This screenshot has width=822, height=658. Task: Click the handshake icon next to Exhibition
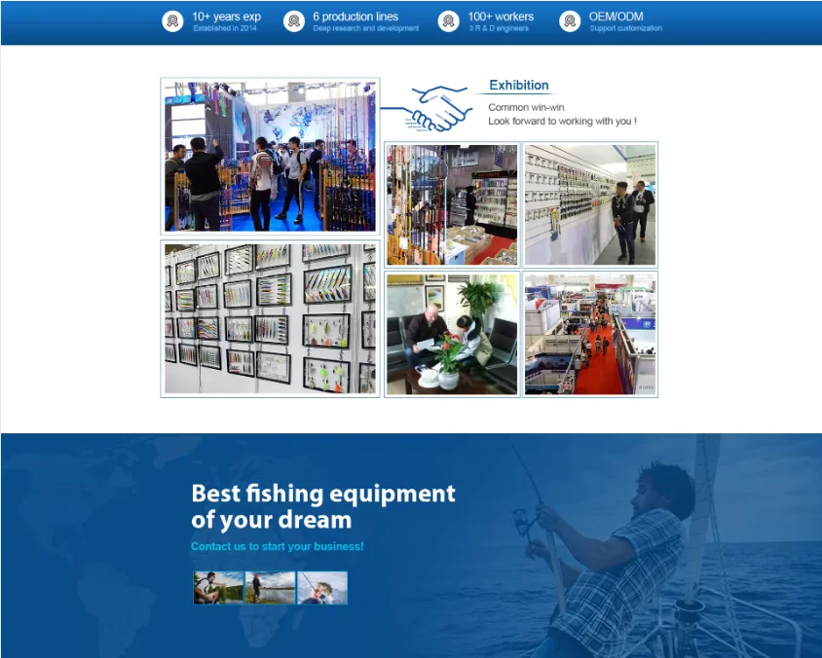point(440,108)
